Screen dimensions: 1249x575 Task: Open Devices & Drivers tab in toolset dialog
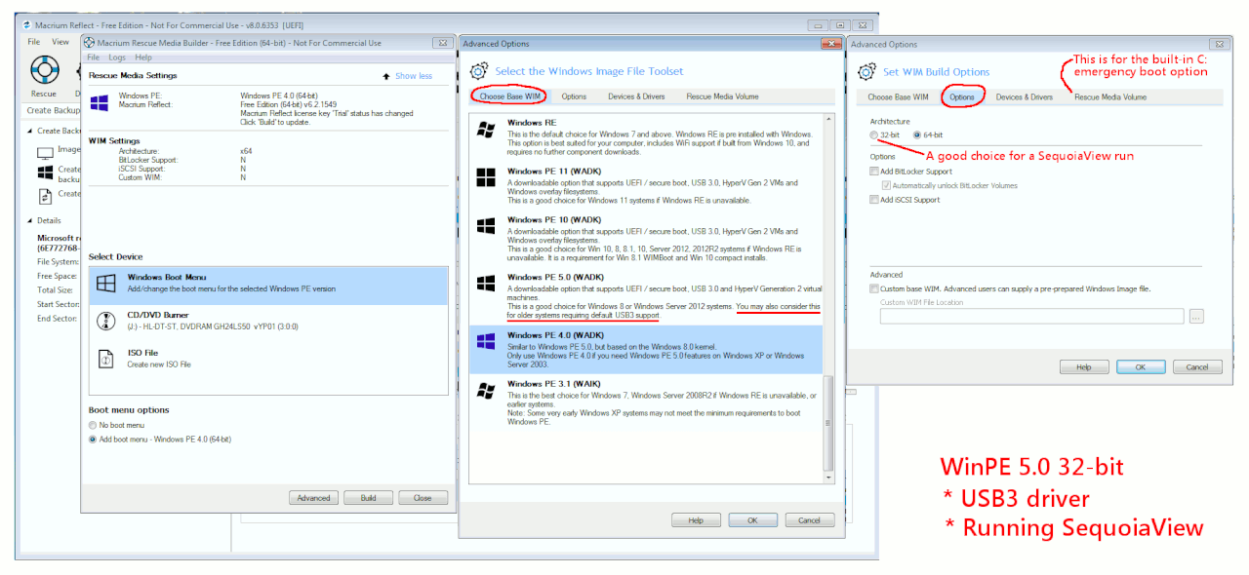tap(636, 96)
